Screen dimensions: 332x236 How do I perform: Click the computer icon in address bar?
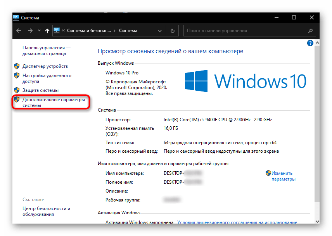pos(57,31)
